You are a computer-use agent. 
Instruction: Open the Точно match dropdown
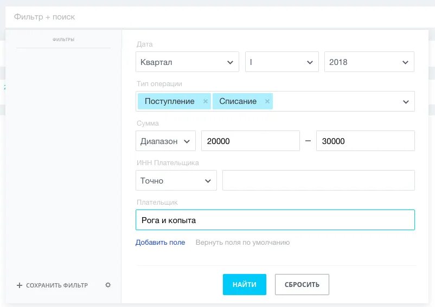176,180
